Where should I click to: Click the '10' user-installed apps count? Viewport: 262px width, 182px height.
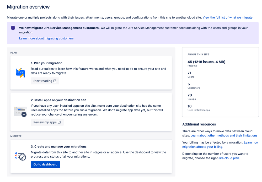(189, 106)
